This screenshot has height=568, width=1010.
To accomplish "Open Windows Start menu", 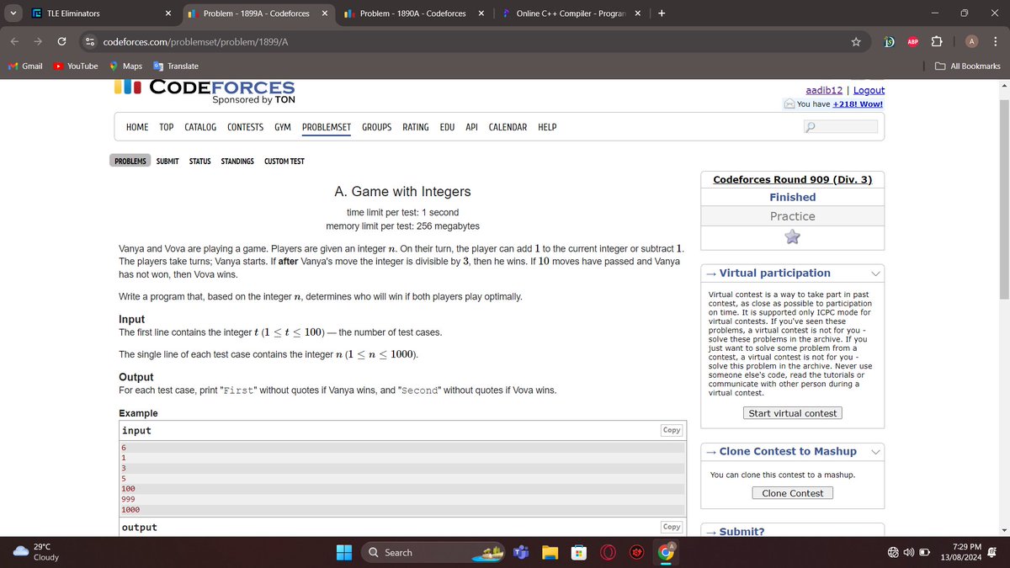I will tap(345, 552).
